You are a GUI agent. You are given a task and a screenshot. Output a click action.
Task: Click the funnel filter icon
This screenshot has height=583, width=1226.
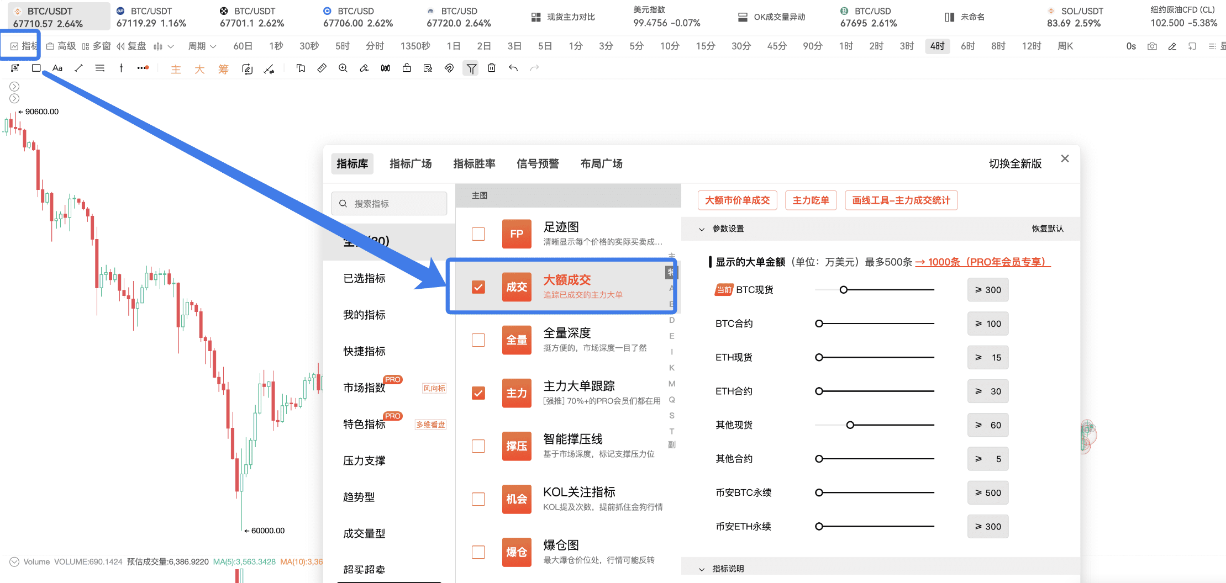point(471,68)
